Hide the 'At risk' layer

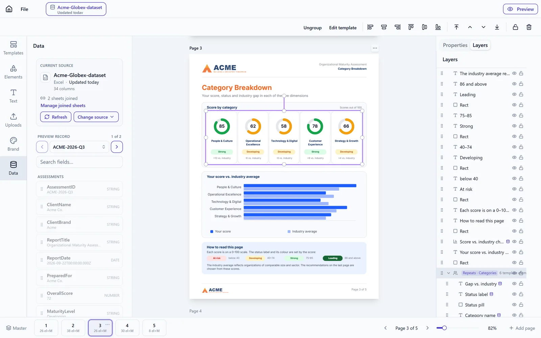coord(514,189)
